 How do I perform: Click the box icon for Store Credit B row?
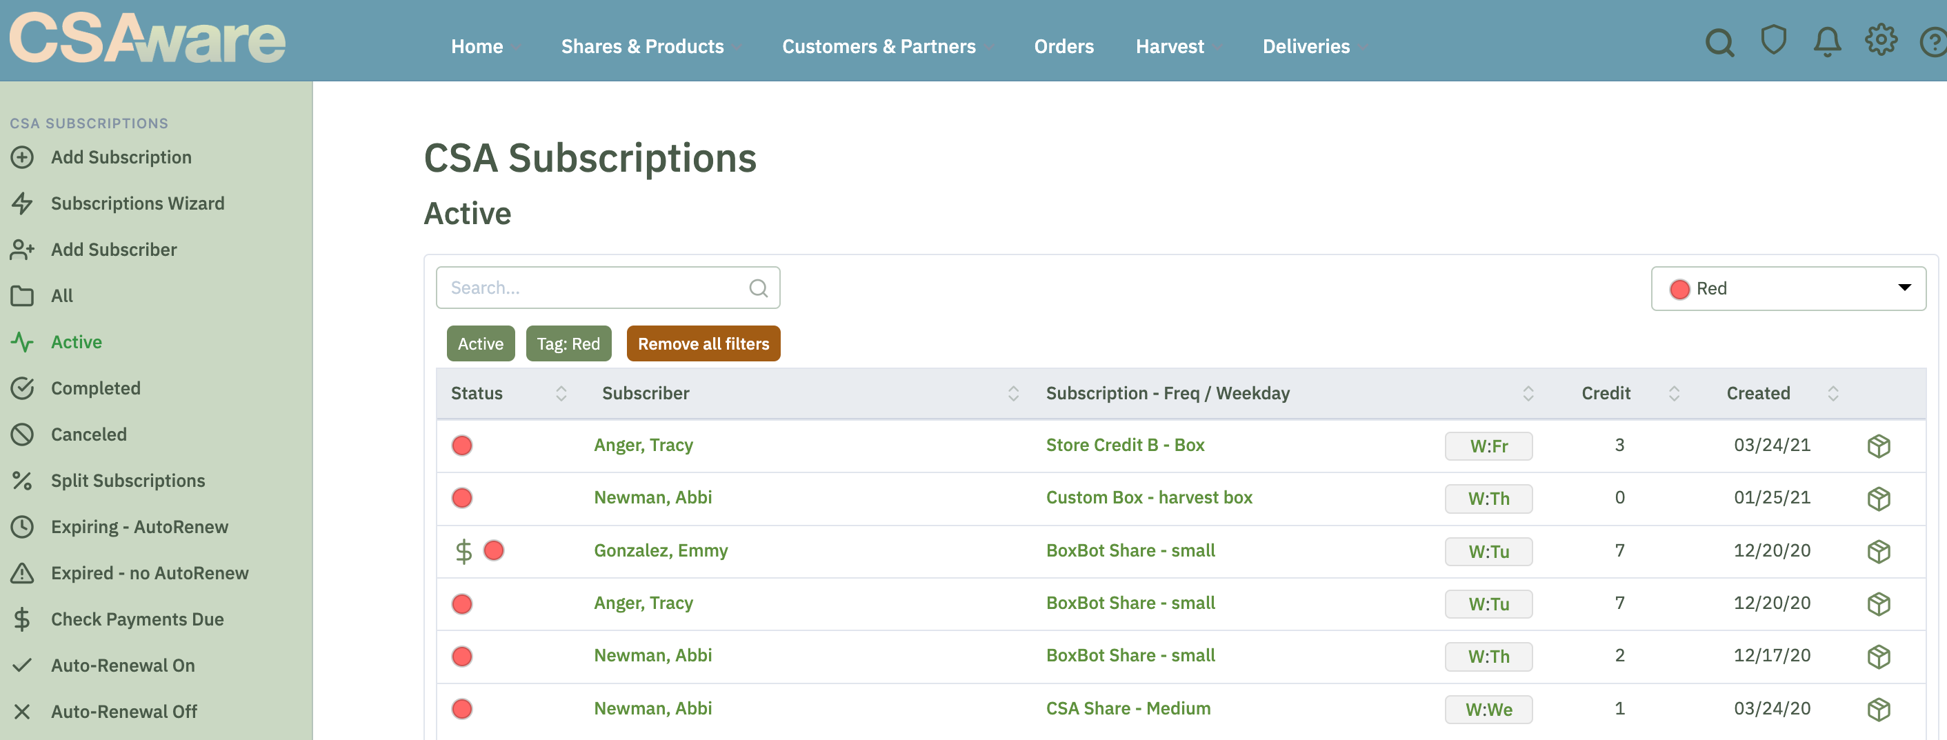(x=1878, y=446)
